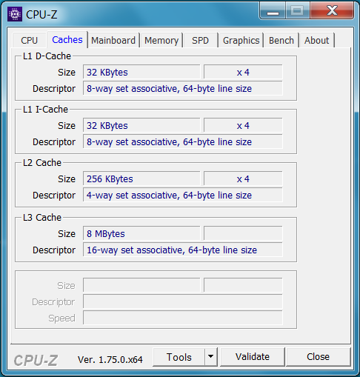The height and width of the screenshot is (377, 360).
Task: Click the 'L2 Cache' group label
Action: click(x=42, y=163)
